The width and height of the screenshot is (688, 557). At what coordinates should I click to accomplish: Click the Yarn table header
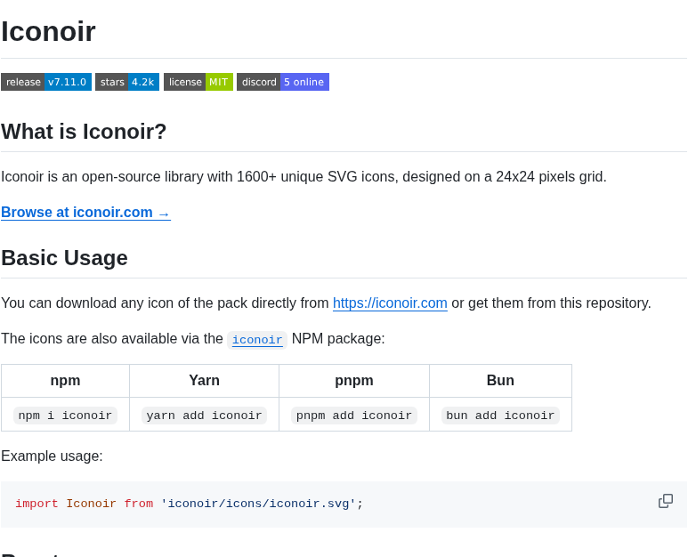(x=204, y=381)
